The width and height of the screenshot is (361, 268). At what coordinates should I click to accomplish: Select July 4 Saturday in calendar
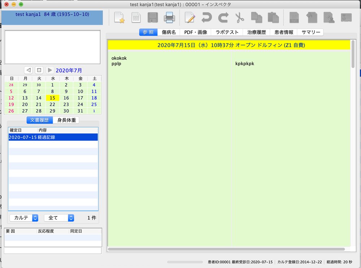click(x=94, y=85)
